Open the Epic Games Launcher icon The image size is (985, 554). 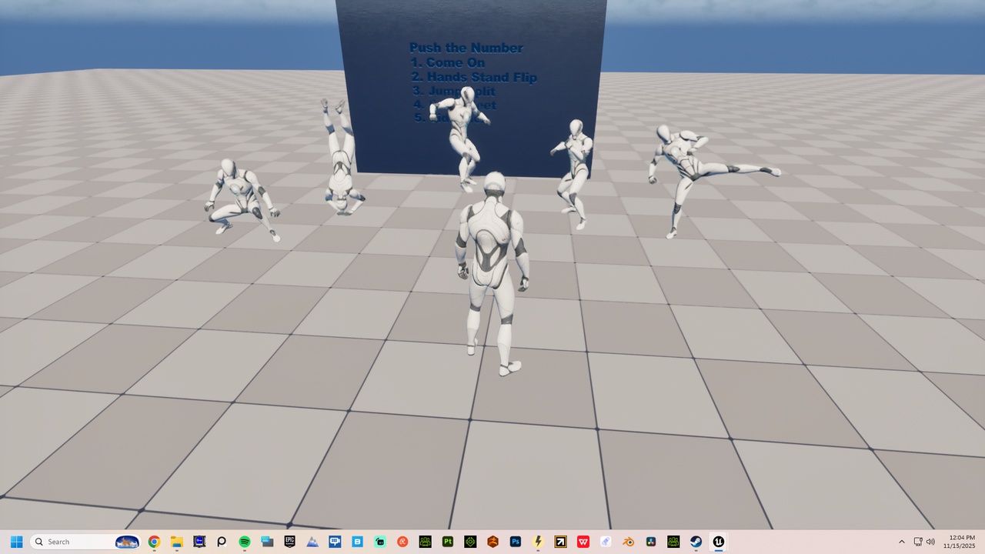pyautogui.click(x=290, y=542)
